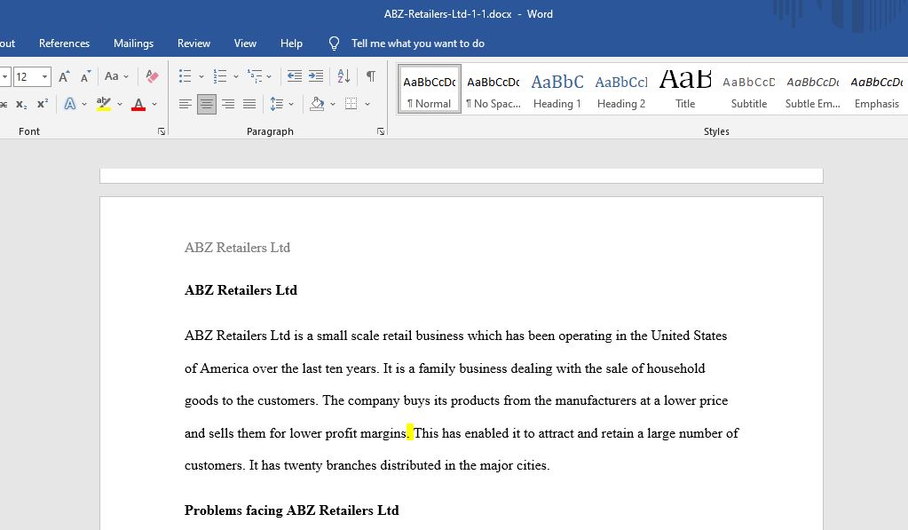Open the View tab
The image size is (908, 530).
pos(245,44)
